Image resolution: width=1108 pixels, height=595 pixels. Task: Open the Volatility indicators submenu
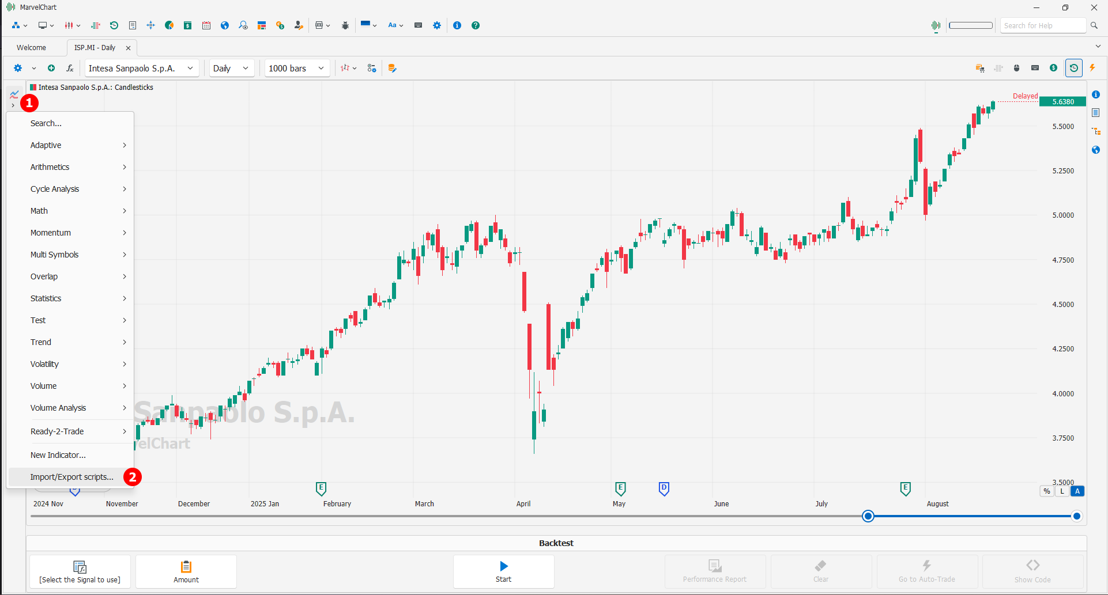tap(70, 364)
